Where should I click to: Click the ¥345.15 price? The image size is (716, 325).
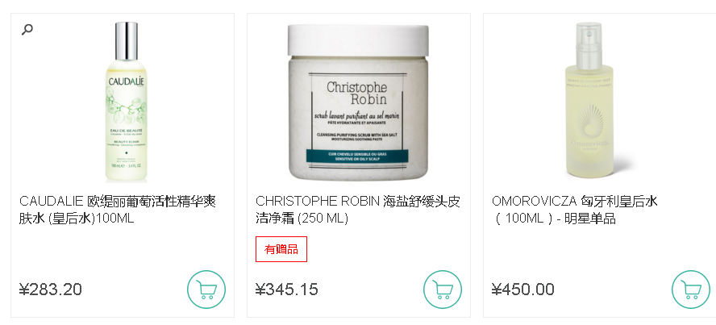[287, 290]
